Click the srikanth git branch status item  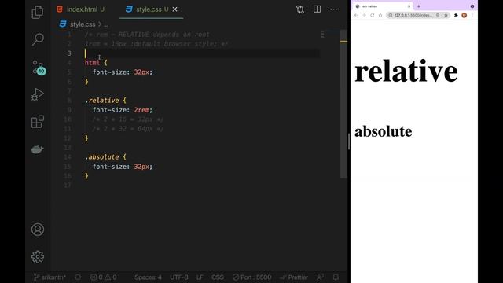(50, 277)
